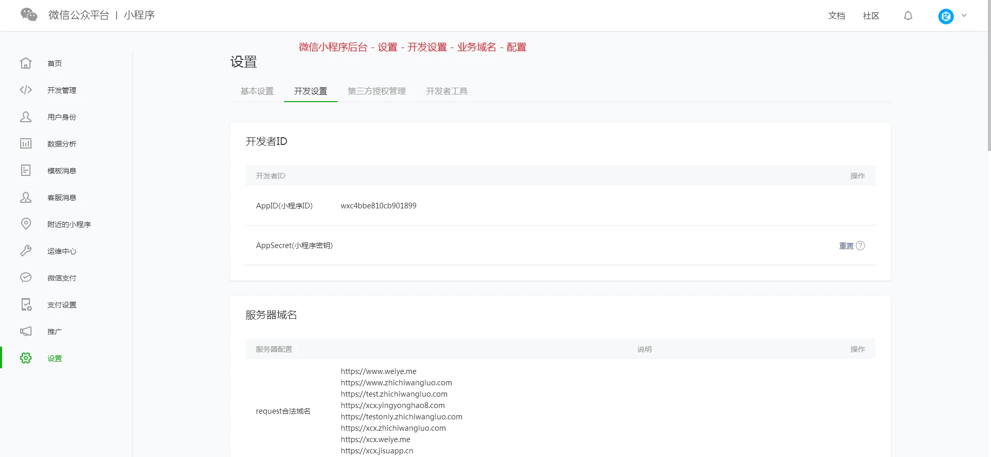The image size is (991, 457).
Task: Open 运维中心 menu item
Action: click(62, 251)
